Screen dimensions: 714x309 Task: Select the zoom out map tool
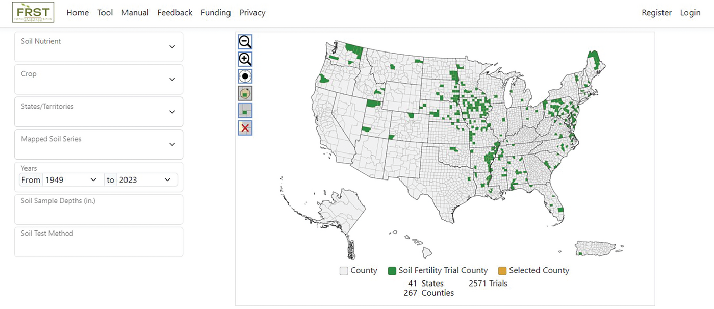(x=245, y=41)
